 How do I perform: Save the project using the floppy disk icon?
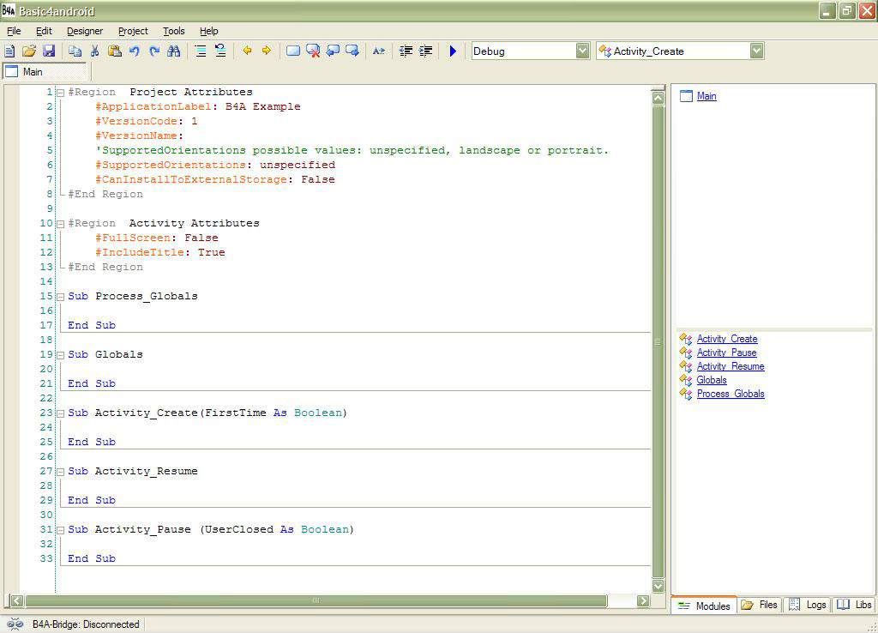pos(49,51)
